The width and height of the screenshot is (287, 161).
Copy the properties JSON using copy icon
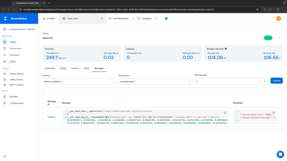(274, 113)
